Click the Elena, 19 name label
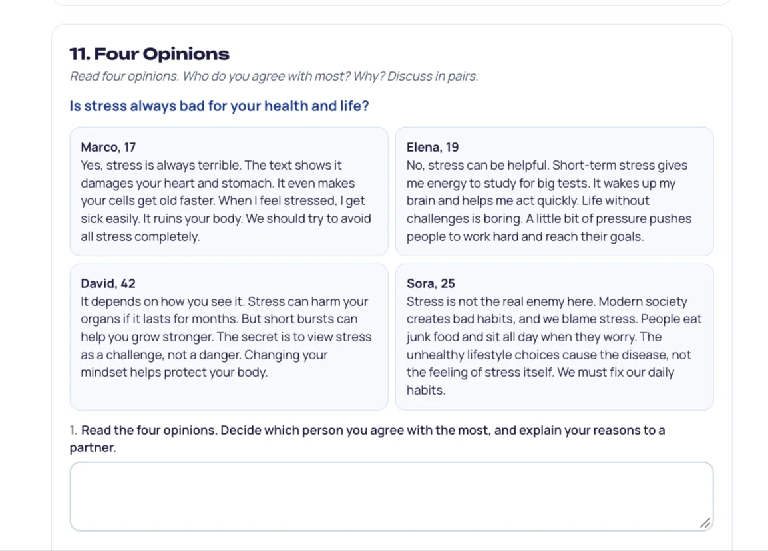Screen dimensions: 768x551 pos(433,148)
